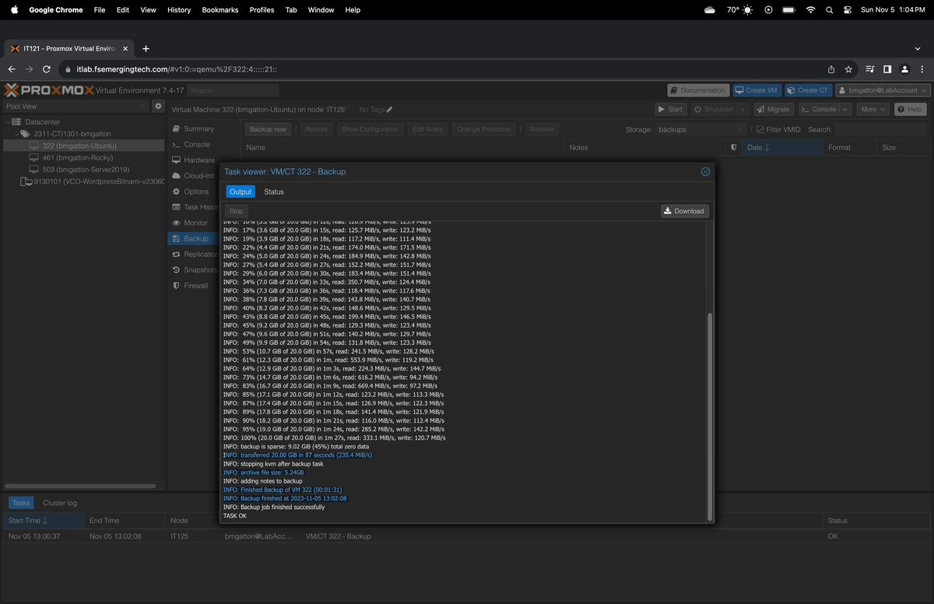
Task: Open macOS Spotlight search icon
Action: coord(829,10)
